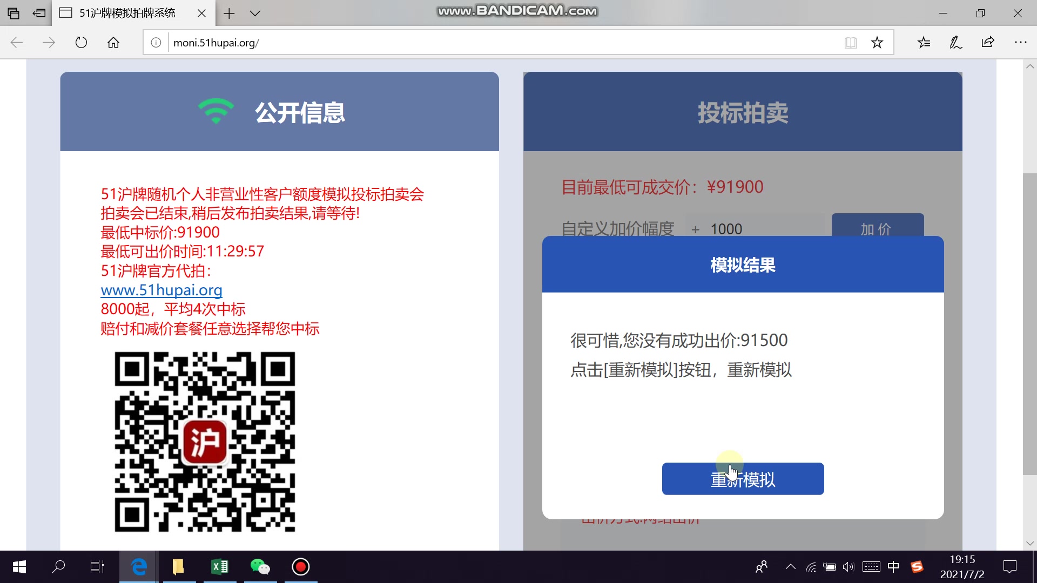Refresh the page
This screenshot has height=583, width=1037.
pyautogui.click(x=81, y=43)
